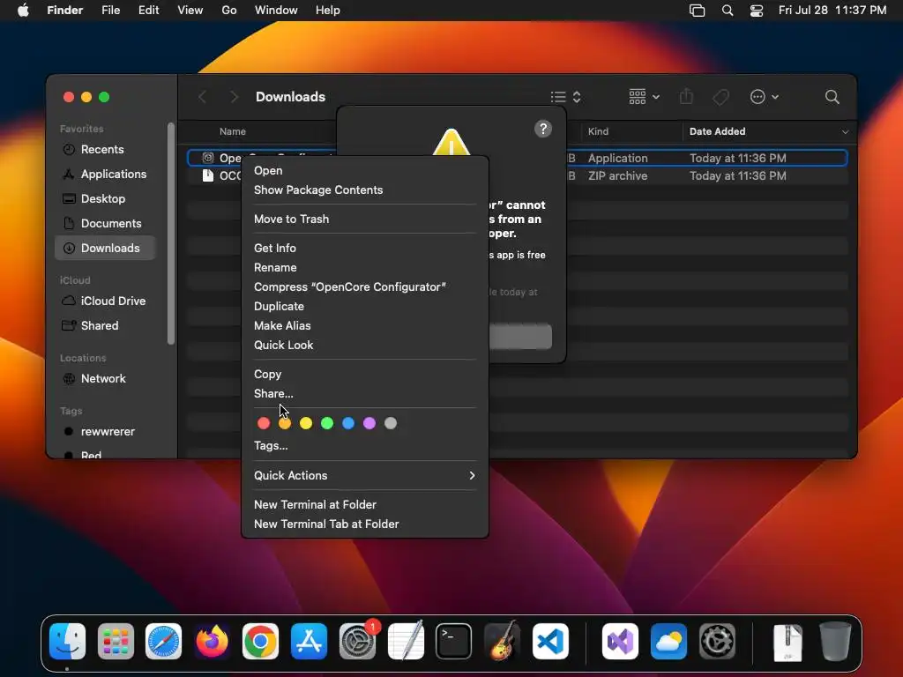Go forward in Finder navigation
The width and height of the screenshot is (903, 677).
coord(233,97)
